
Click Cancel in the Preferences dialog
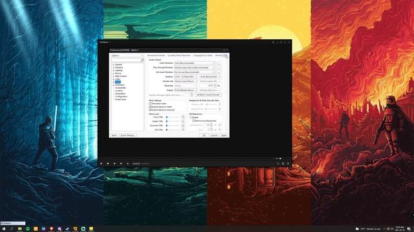click(214, 135)
